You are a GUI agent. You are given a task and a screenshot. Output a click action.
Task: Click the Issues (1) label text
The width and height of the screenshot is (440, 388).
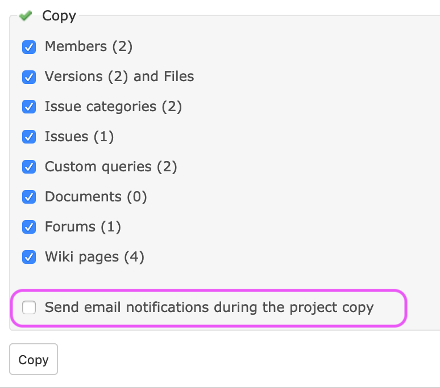pos(79,137)
